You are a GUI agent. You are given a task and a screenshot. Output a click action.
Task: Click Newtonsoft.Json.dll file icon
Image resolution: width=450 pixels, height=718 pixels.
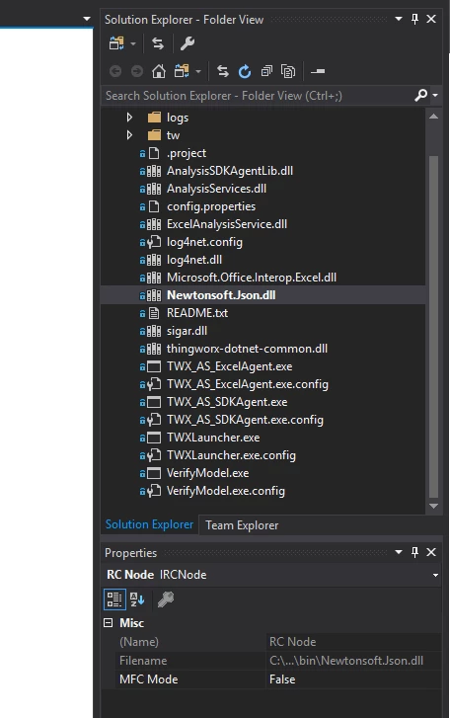click(x=154, y=295)
